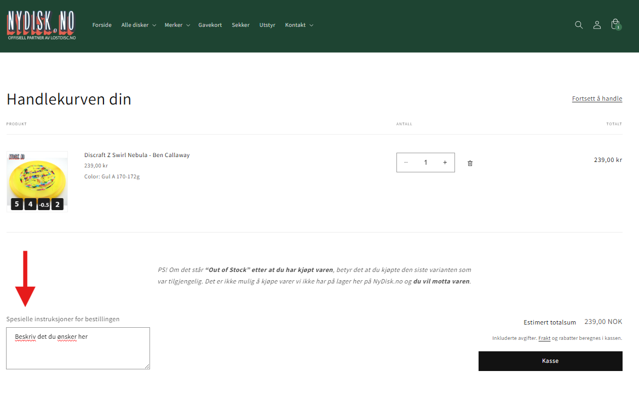Click the Frakt shipping link
This screenshot has height=394, width=639.
(544, 338)
